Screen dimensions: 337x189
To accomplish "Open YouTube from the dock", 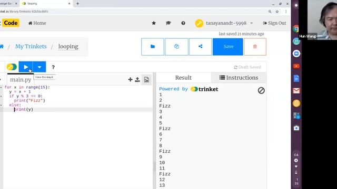I will [x=296, y=66].
